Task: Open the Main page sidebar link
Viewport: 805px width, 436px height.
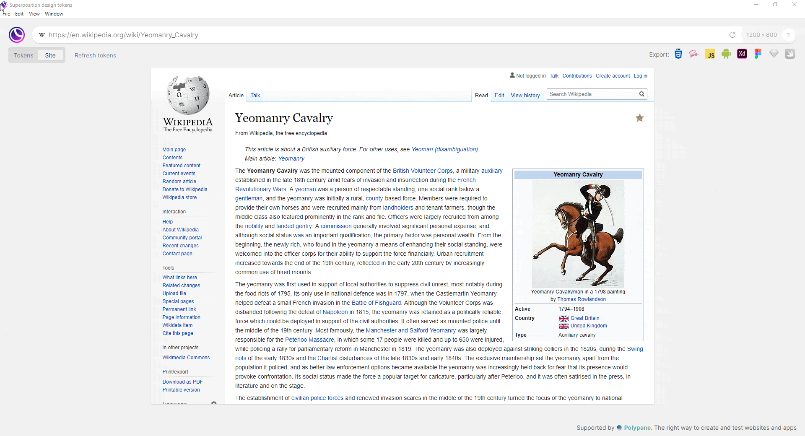Action: click(174, 150)
